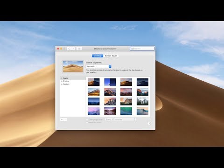Choose the snowy gray Yosemite valley thumbnail

[x=142, y=101]
